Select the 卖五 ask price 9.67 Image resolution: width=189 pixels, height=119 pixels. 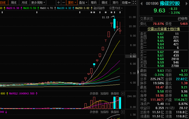pyautogui.click(x=160, y=34)
